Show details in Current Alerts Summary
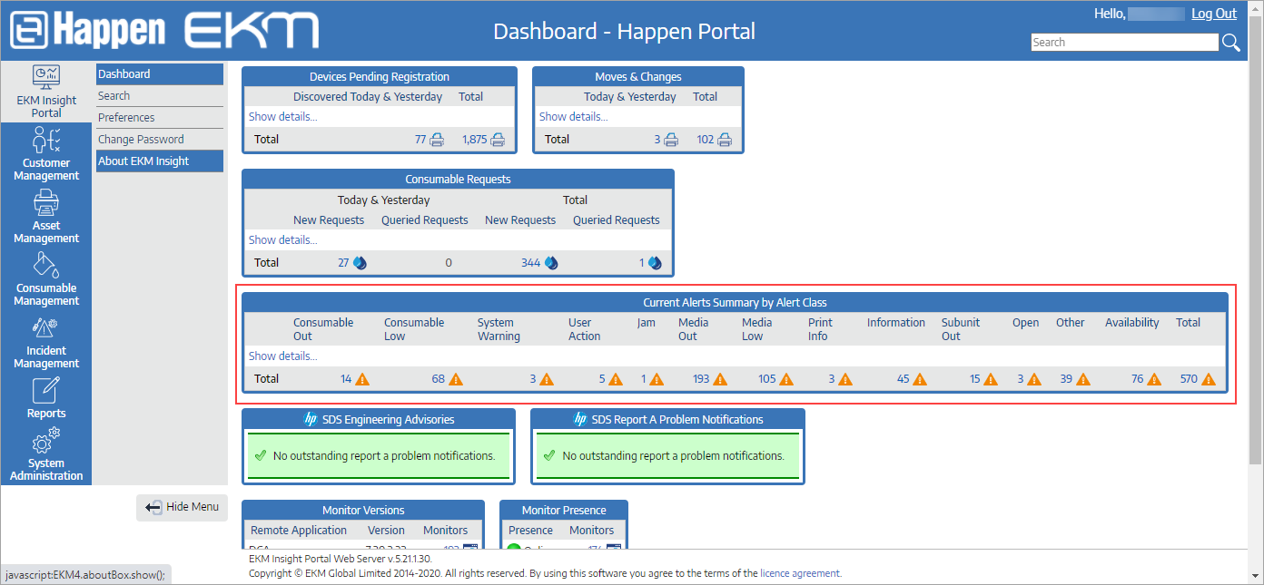 (x=282, y=356)
